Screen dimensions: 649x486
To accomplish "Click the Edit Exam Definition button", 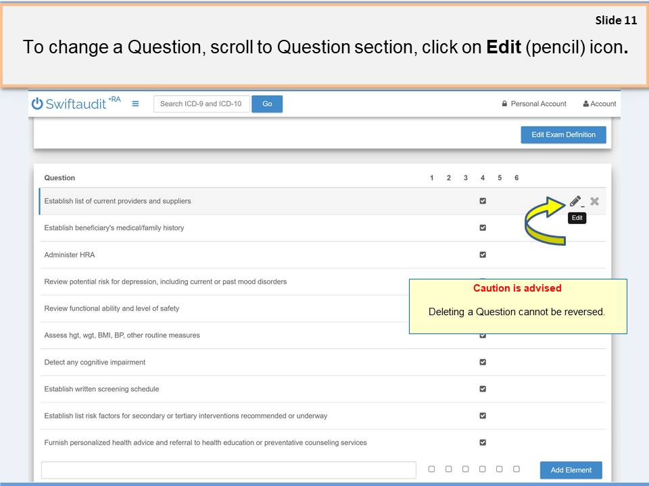I will coord(563,135).
